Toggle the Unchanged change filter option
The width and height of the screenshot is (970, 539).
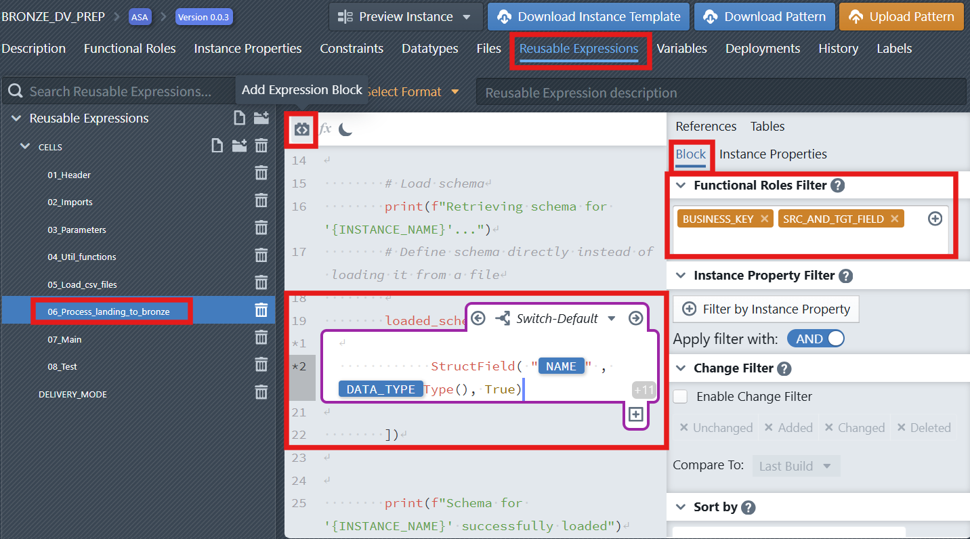(716, 428)
